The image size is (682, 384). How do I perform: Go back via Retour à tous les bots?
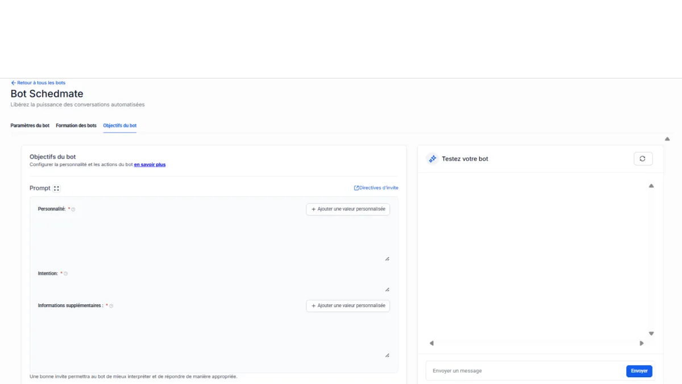(x=38, y=83)
